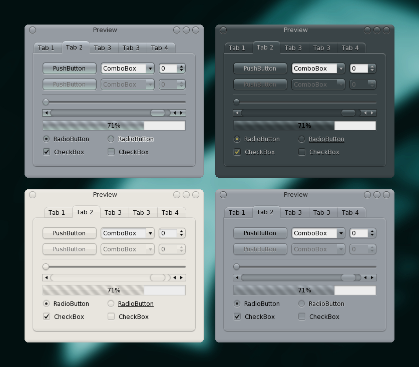Click round menu button left of dark window title

click(x=223, y=30)
